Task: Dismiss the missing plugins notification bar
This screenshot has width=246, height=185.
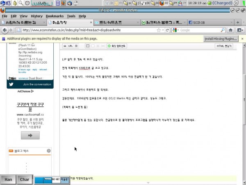Action: 242,39
